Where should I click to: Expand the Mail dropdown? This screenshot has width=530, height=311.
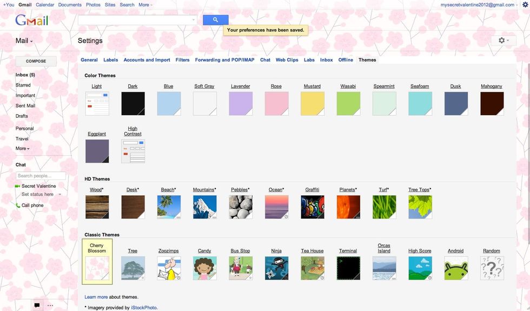[x=24, y=41]
